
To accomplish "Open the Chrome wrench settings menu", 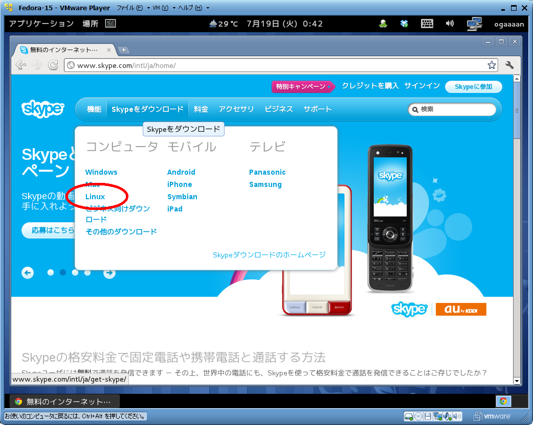I will coord(509,65).
